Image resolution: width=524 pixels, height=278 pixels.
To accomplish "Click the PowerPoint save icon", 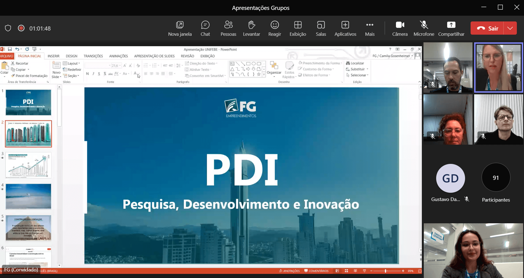I will click(10, 49).
